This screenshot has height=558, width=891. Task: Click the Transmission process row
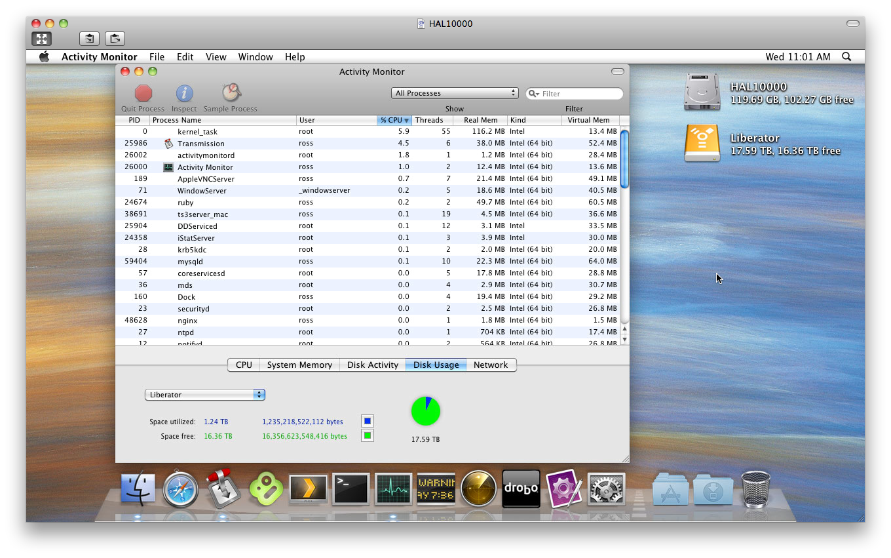(368, 144)
